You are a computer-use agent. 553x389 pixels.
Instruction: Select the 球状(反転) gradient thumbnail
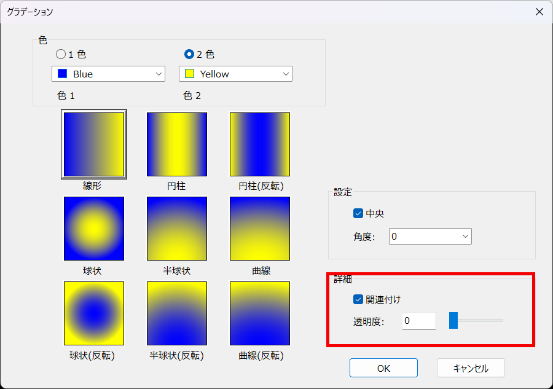[94, 313]
